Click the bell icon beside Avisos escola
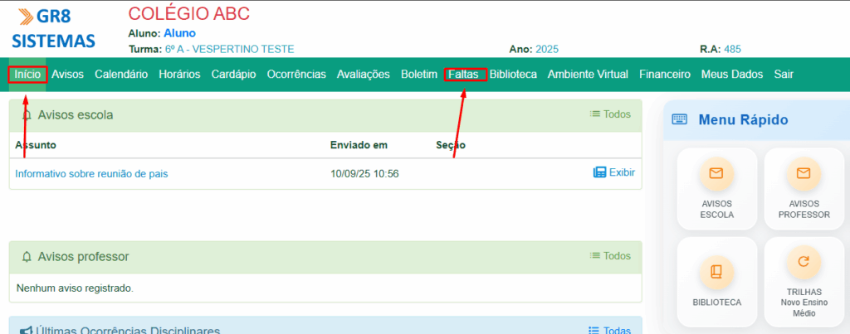The width and height of the screenshot is (850, 334). (27, 115)
